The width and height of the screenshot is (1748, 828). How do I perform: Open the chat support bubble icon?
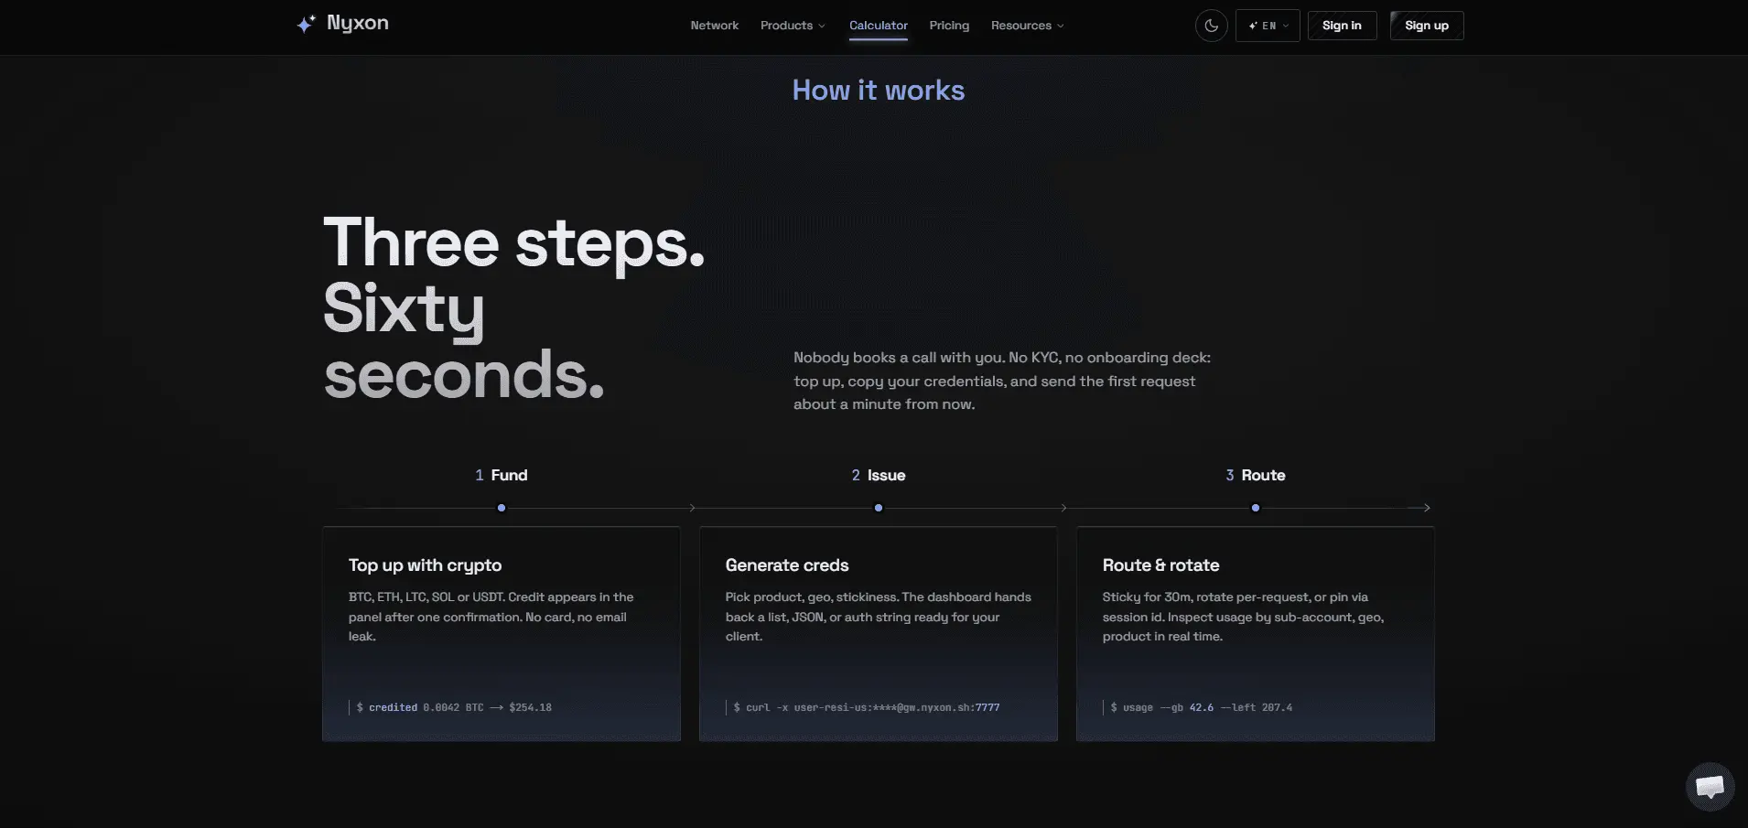[1710, 786]
